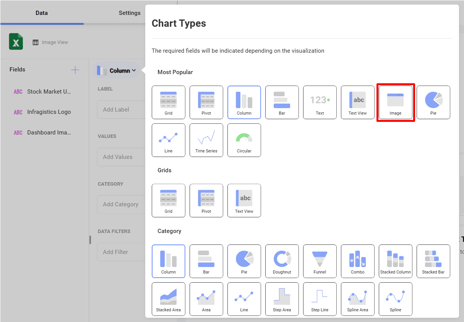Choose the Text gauge visualization
This screenshot has width=464, height=322.
[320, 102]
